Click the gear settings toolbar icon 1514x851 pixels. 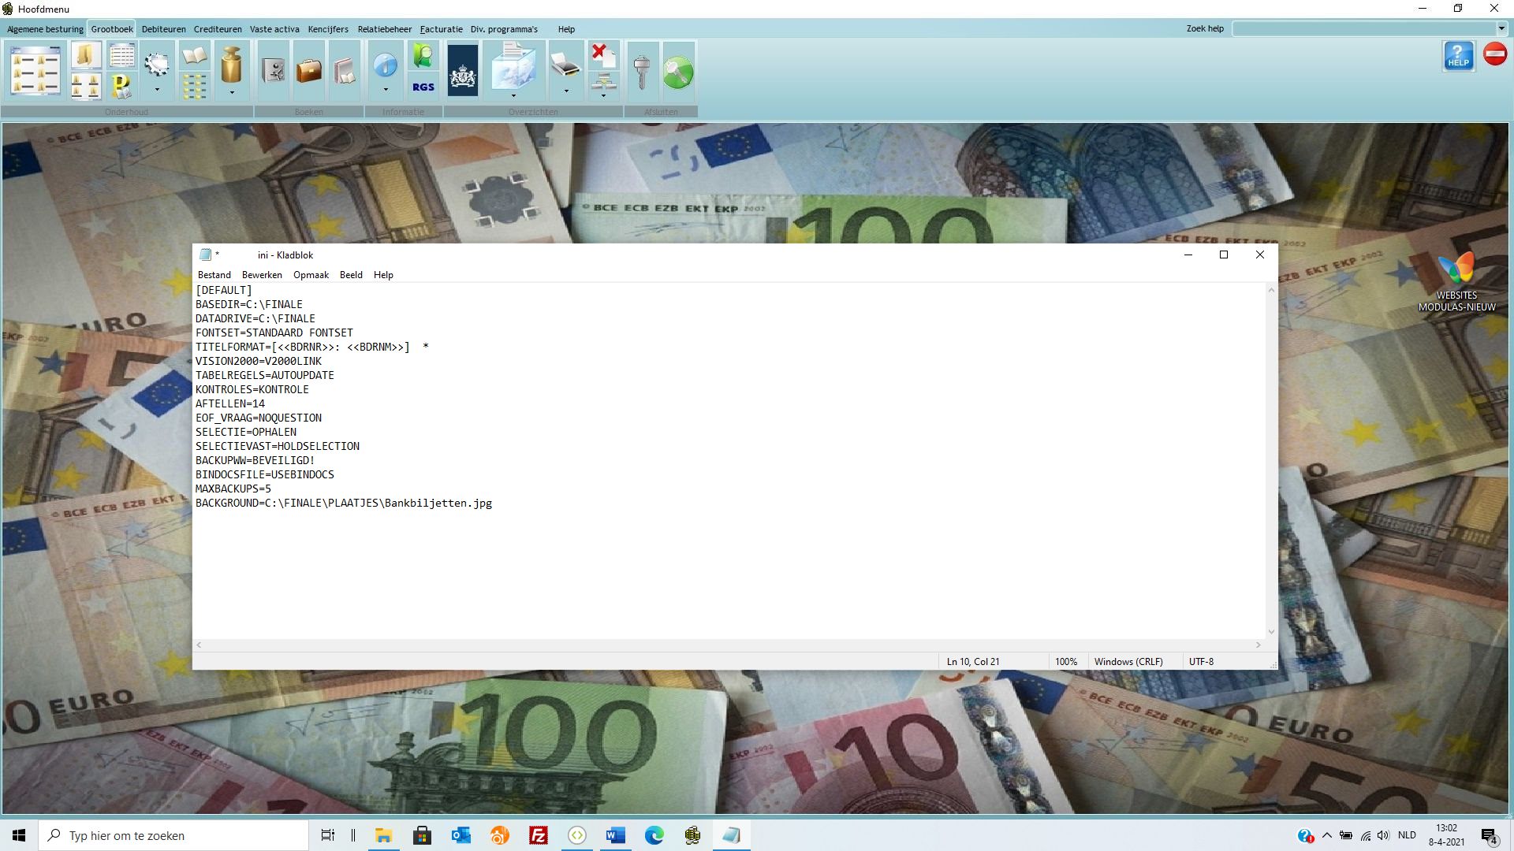pos(157,65)
